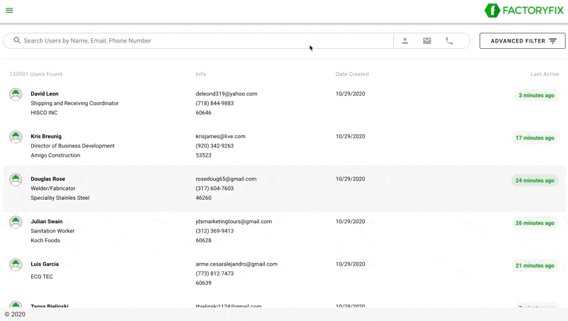Click Julian Swain's avatar icon
Viewport: 568px width, 321px height.
coord(16,222)
